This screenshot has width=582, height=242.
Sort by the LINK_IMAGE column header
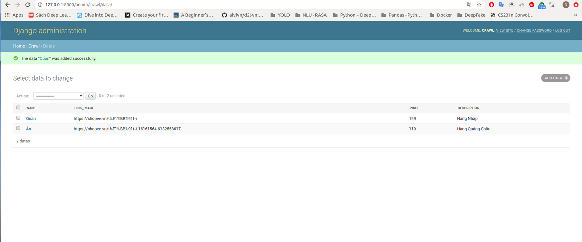click(x=84, y=108)
